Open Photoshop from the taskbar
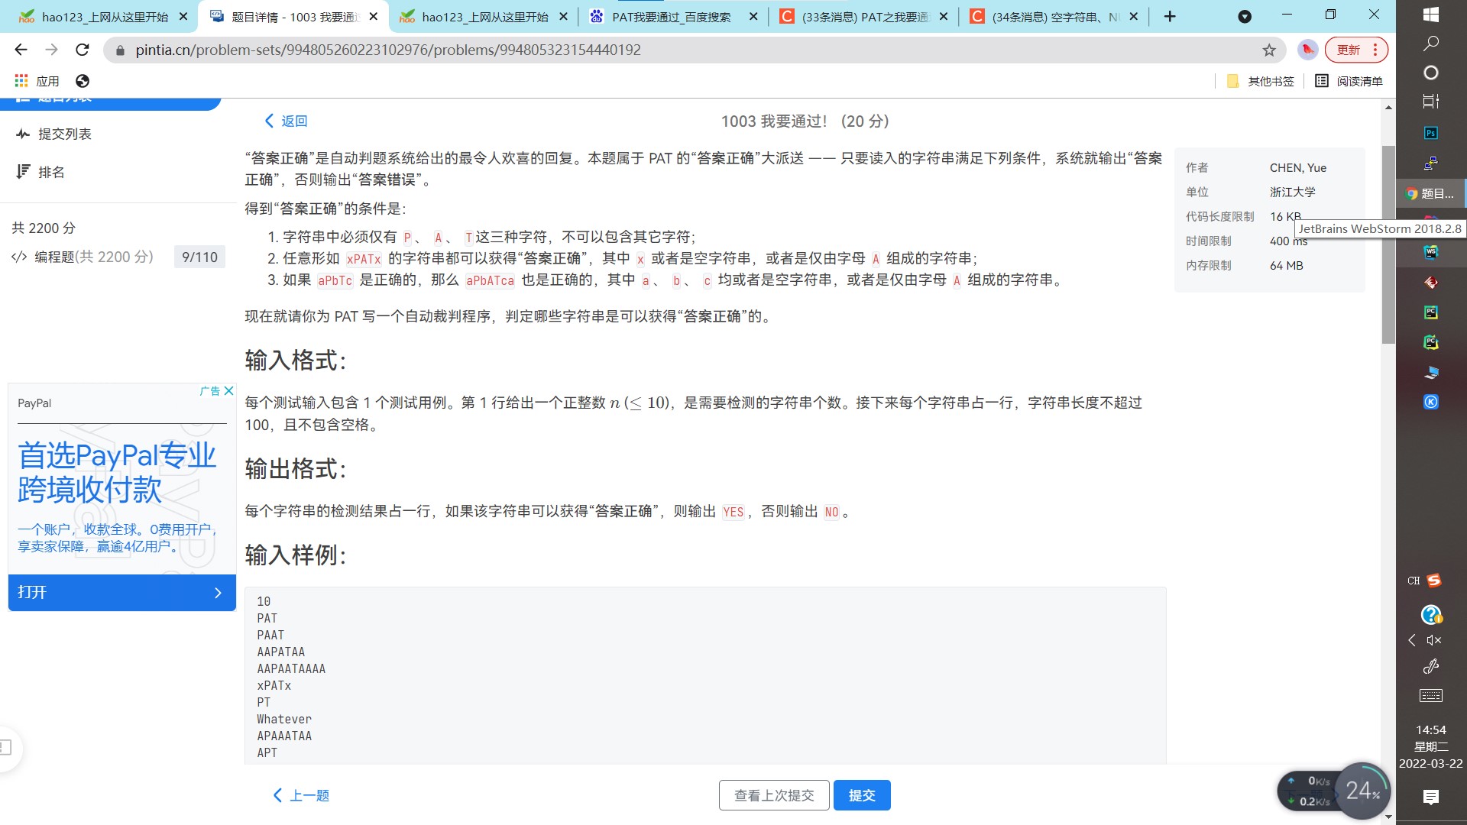 pos(1430,134)
